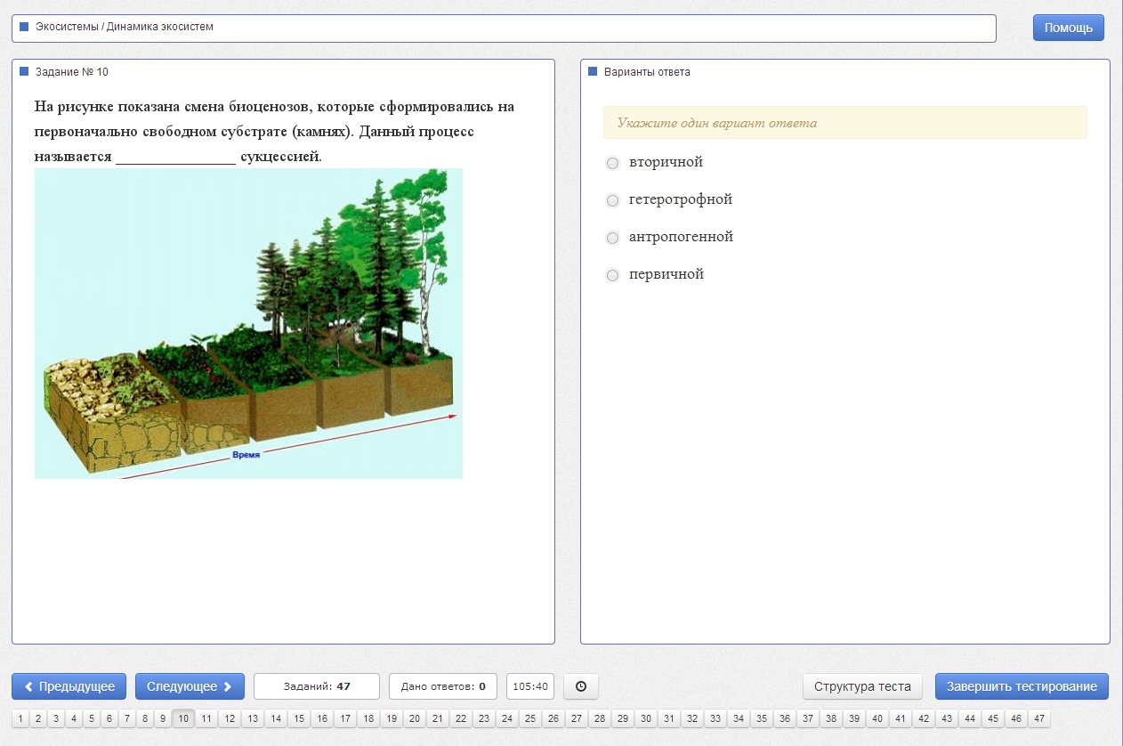Click the clock timer icon button
Screen dimensions: 1123x746
point(581,686)
